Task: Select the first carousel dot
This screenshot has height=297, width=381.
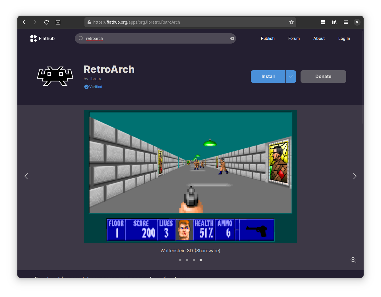Action: pos(180,260)
